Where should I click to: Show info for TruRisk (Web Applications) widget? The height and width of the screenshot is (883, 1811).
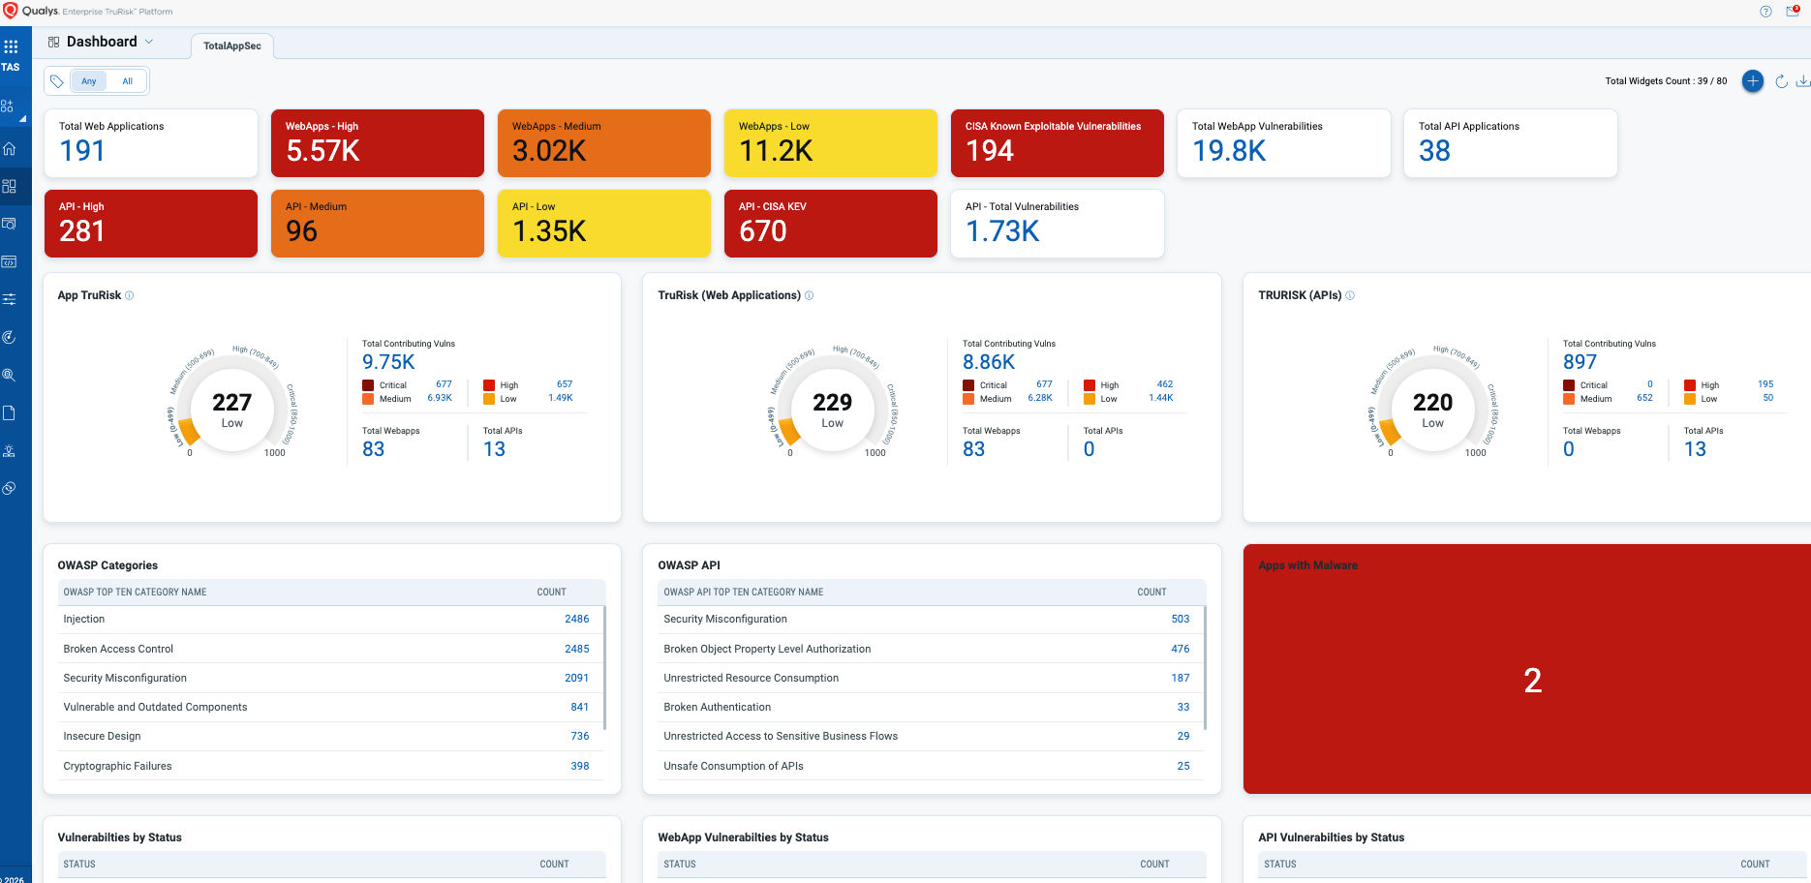(x=810, y=295)
